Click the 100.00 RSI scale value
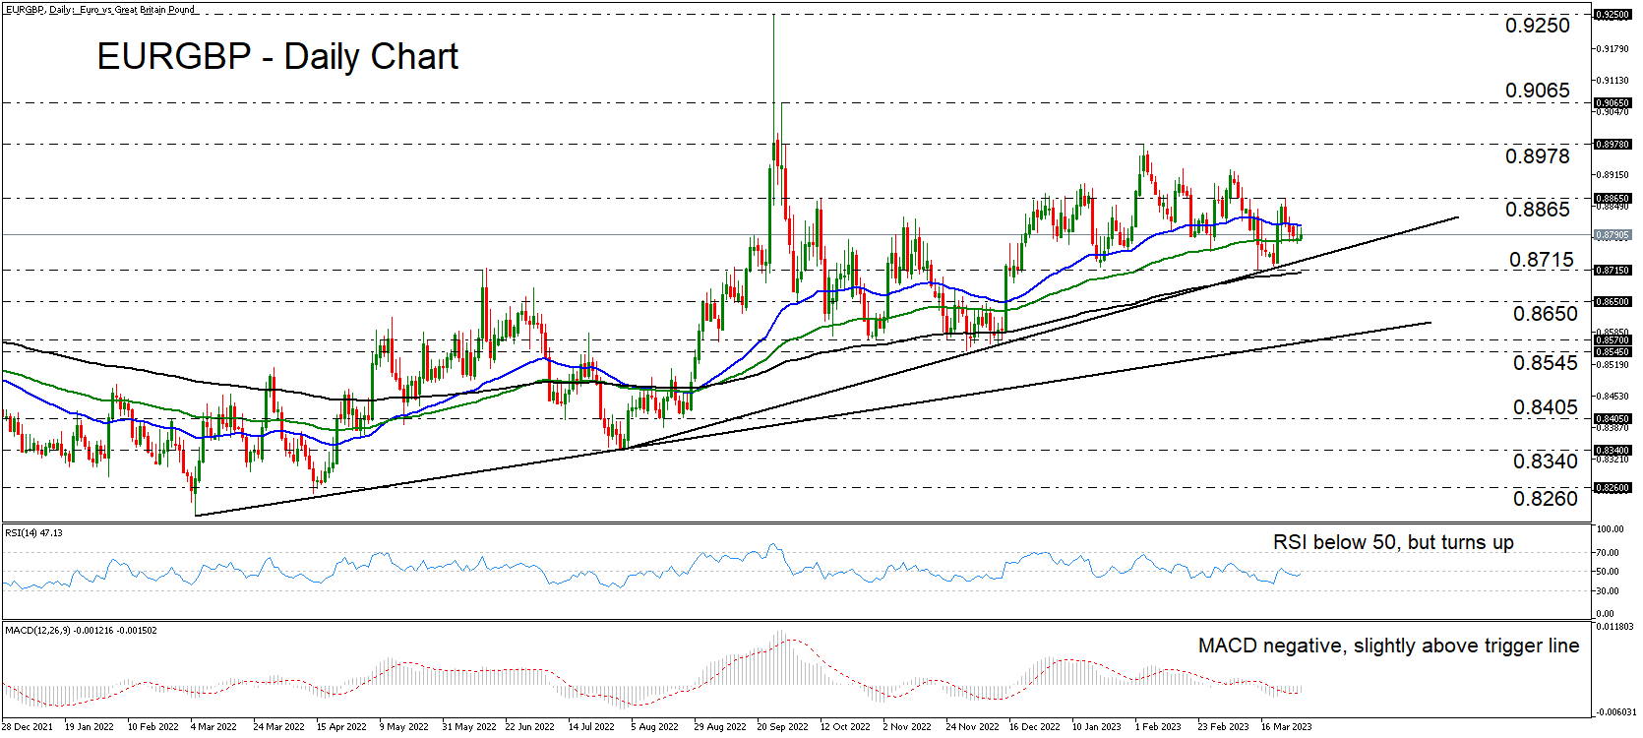The image size is (1643, 738). pos(1610,529)
